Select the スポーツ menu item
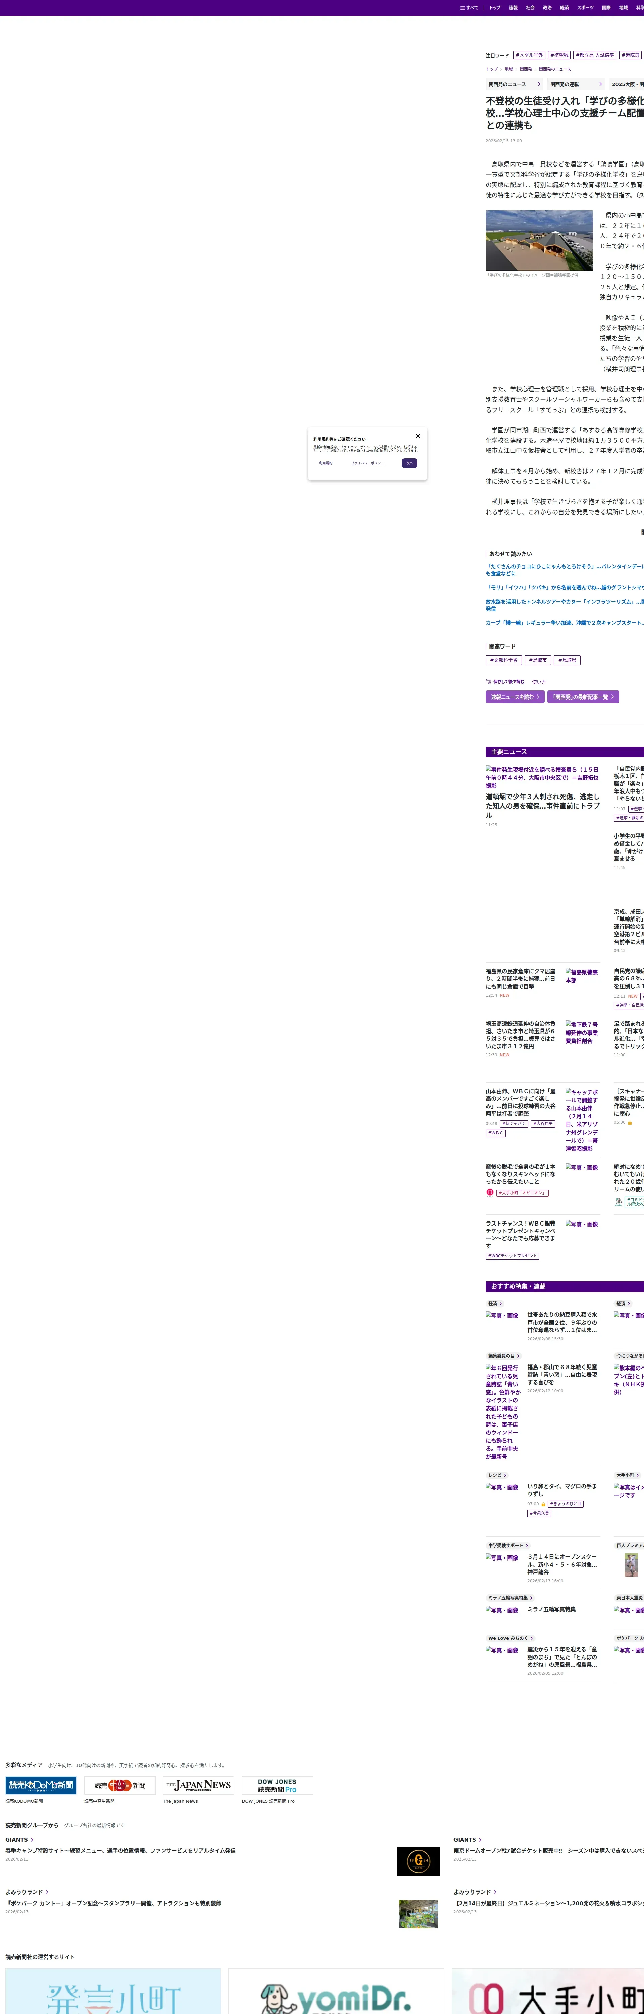Screen dimensions: 644x2014 click(585, 8)
